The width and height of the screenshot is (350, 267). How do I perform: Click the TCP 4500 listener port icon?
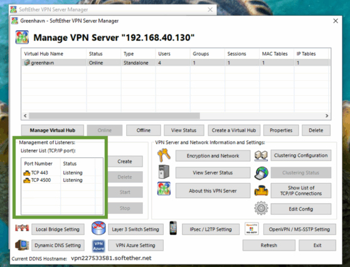26,181
